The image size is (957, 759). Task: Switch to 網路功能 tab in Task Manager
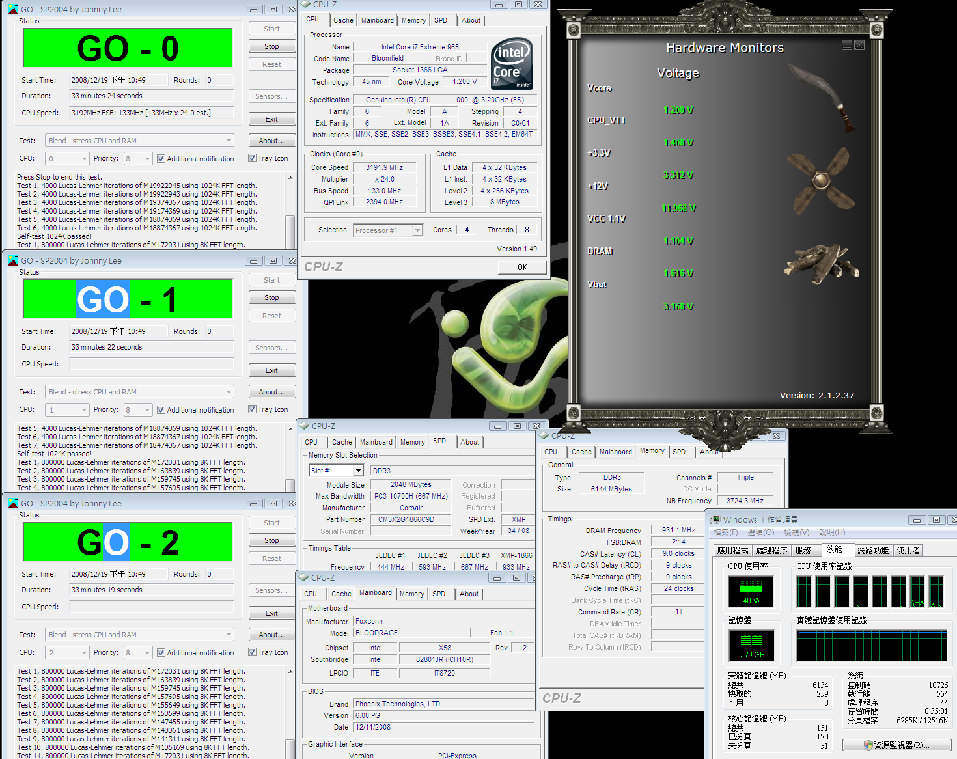[x=872, y=550]
